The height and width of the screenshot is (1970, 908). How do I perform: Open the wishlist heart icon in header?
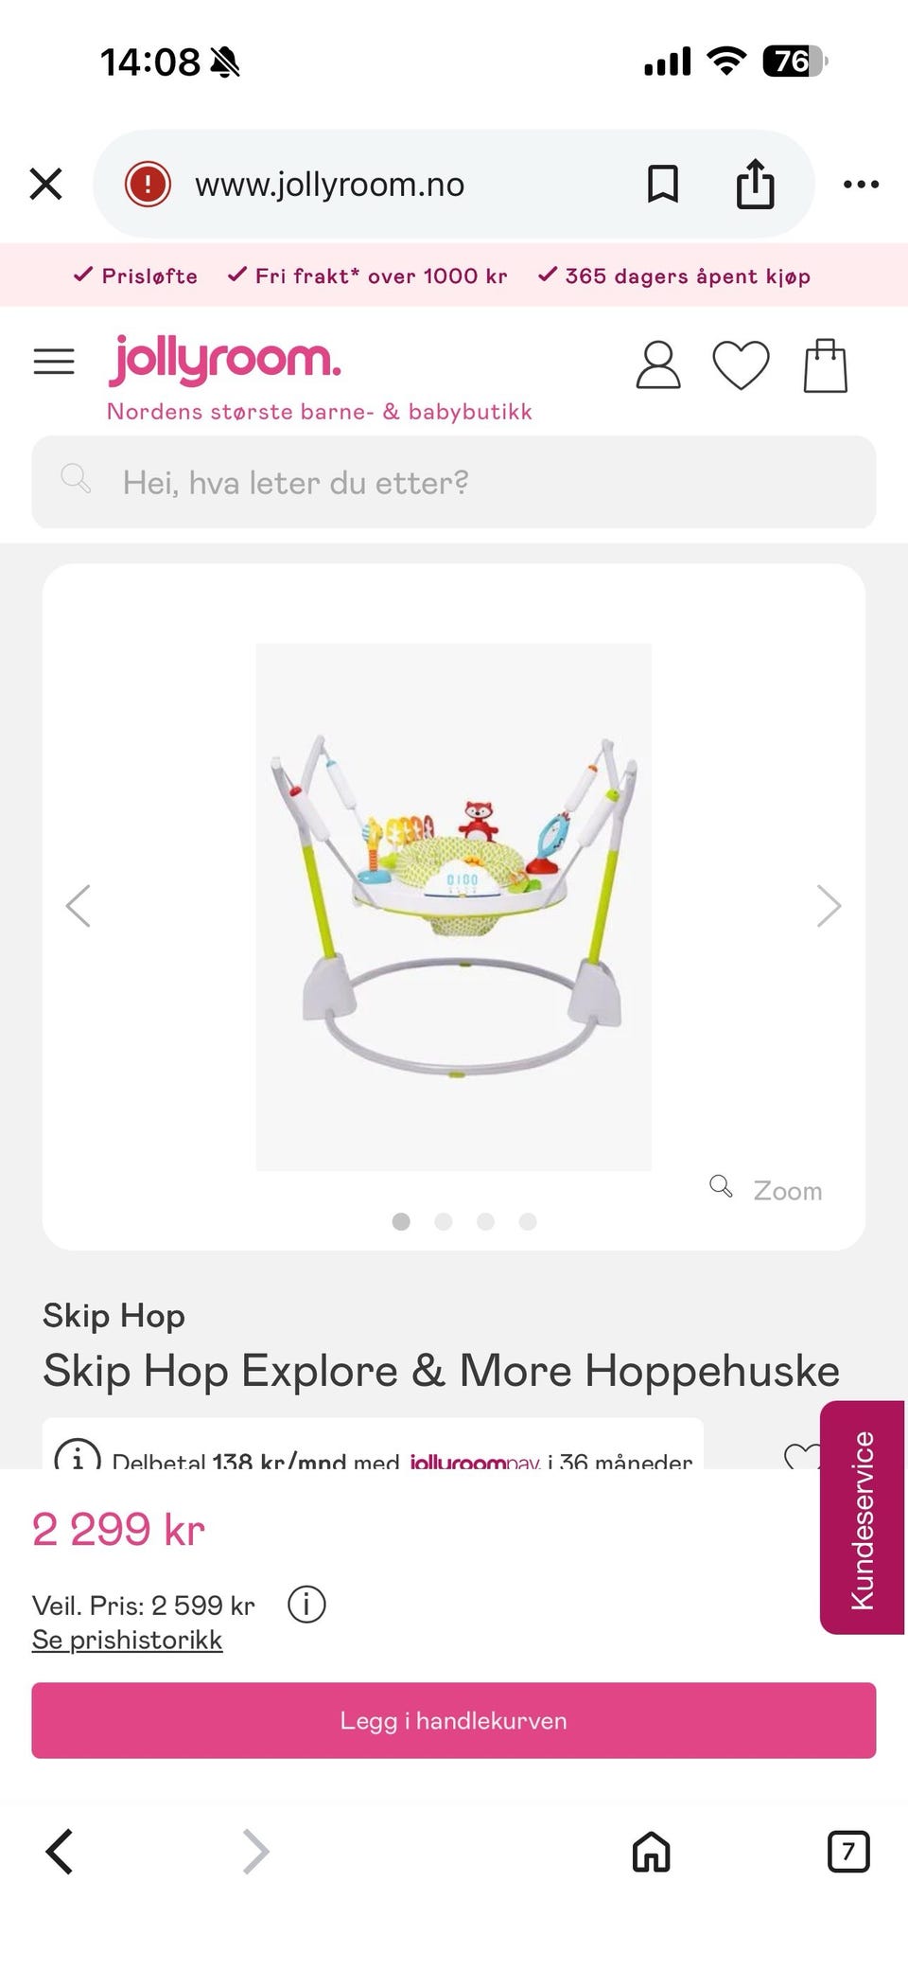tap(741, 365)
